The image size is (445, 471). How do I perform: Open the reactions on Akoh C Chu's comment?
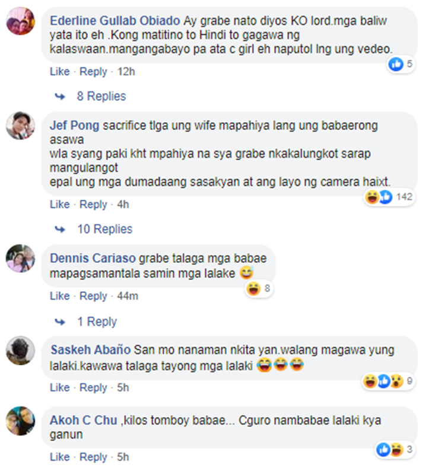point(395,450)
